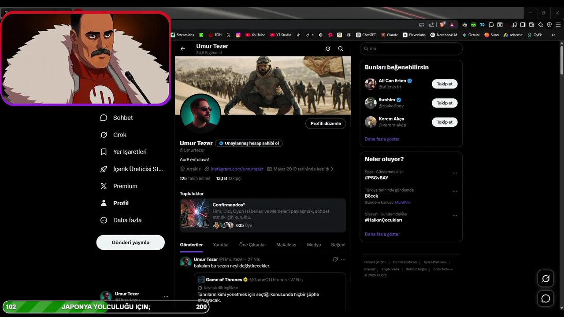Open account menu dots beside Umur Tezer

point(166,297)
